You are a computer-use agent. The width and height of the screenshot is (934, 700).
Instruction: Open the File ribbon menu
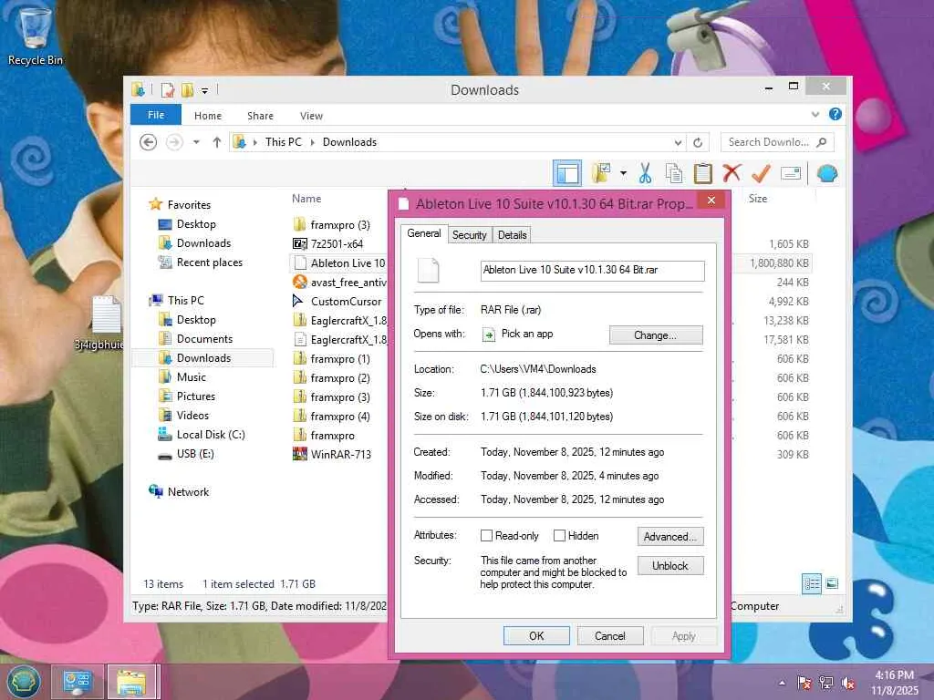click(x=156, y=115)
